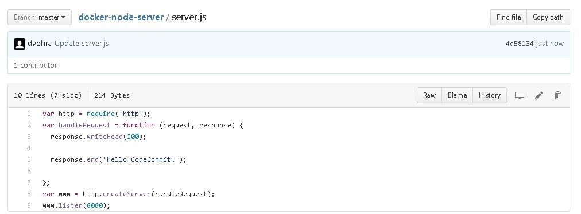Click dvohra's avatar image

coord(20,44)
